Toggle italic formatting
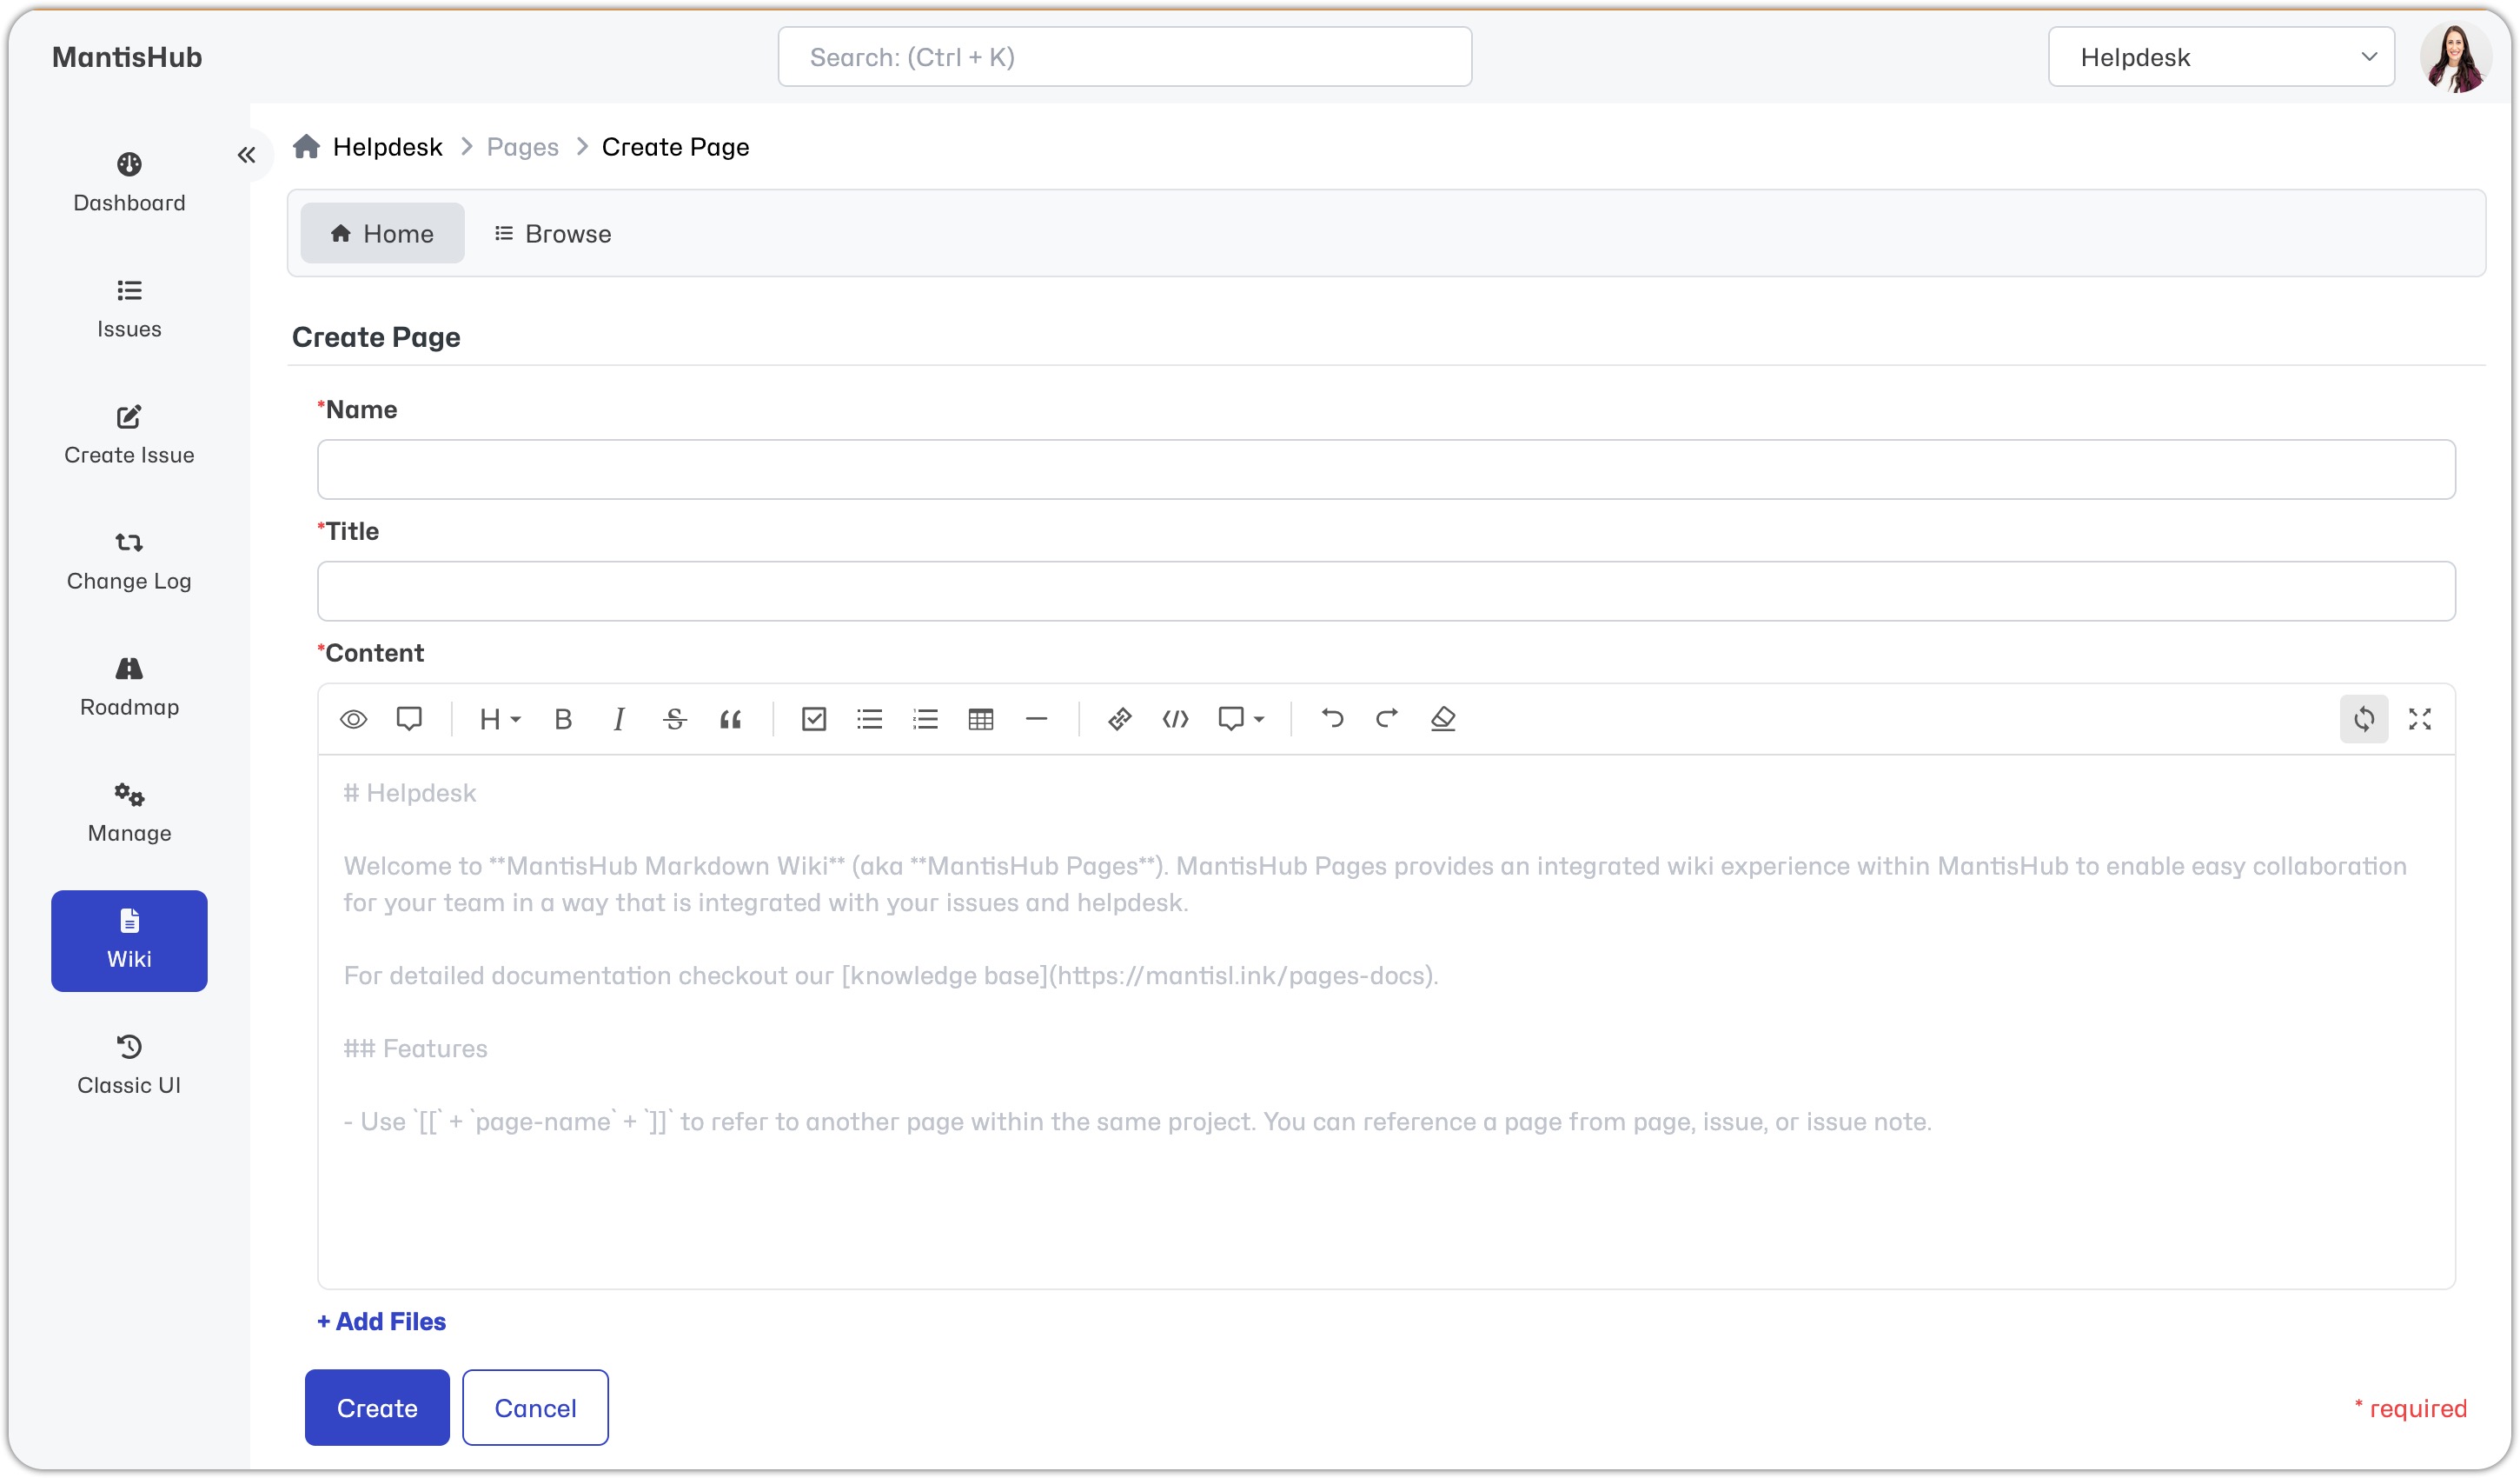This screenshot has width=2520, height=1478. pos(619,720)
